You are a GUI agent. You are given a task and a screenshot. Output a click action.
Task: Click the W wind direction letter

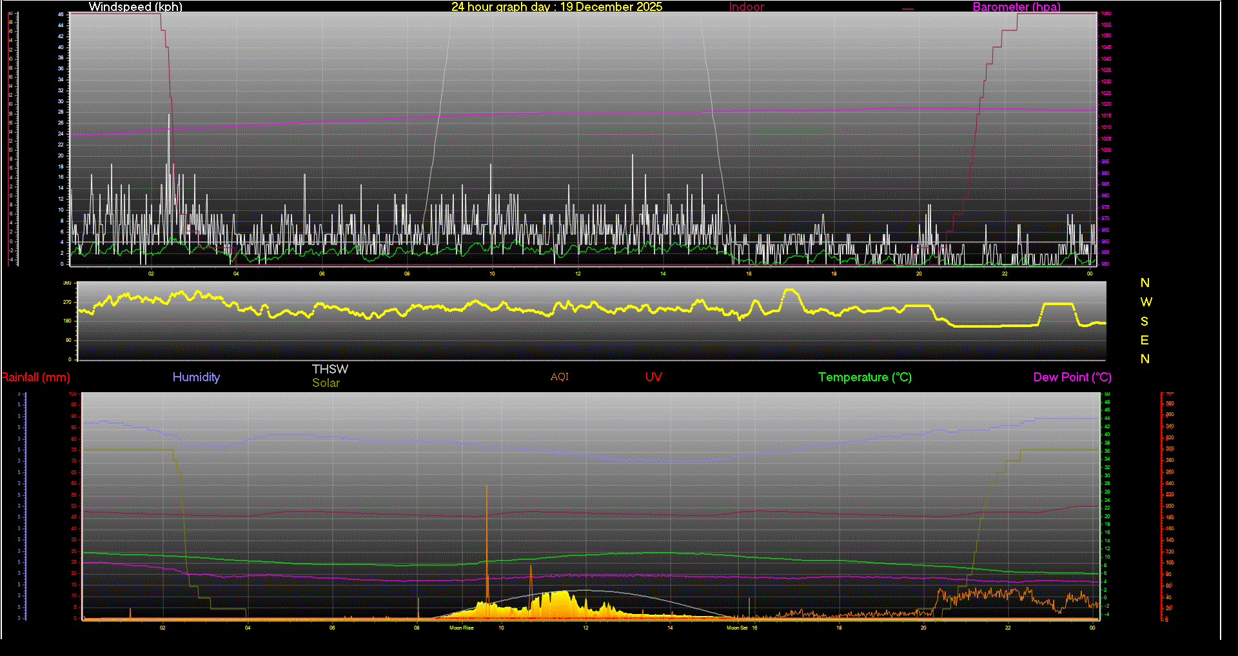click(x=1145, y=302)
